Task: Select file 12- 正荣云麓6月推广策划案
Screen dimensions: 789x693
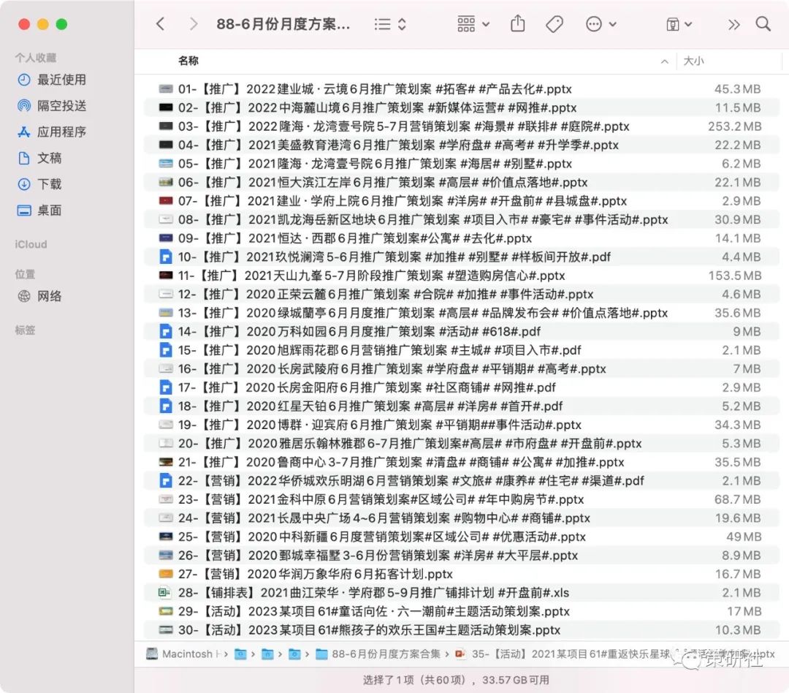Action: click(462, 294)
